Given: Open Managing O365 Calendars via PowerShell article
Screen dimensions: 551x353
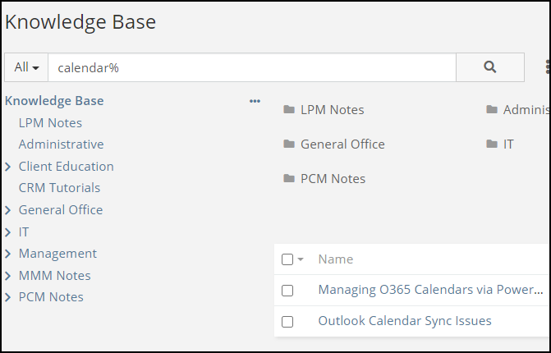Looking at the screenshot, I should (x=430, y=290).
